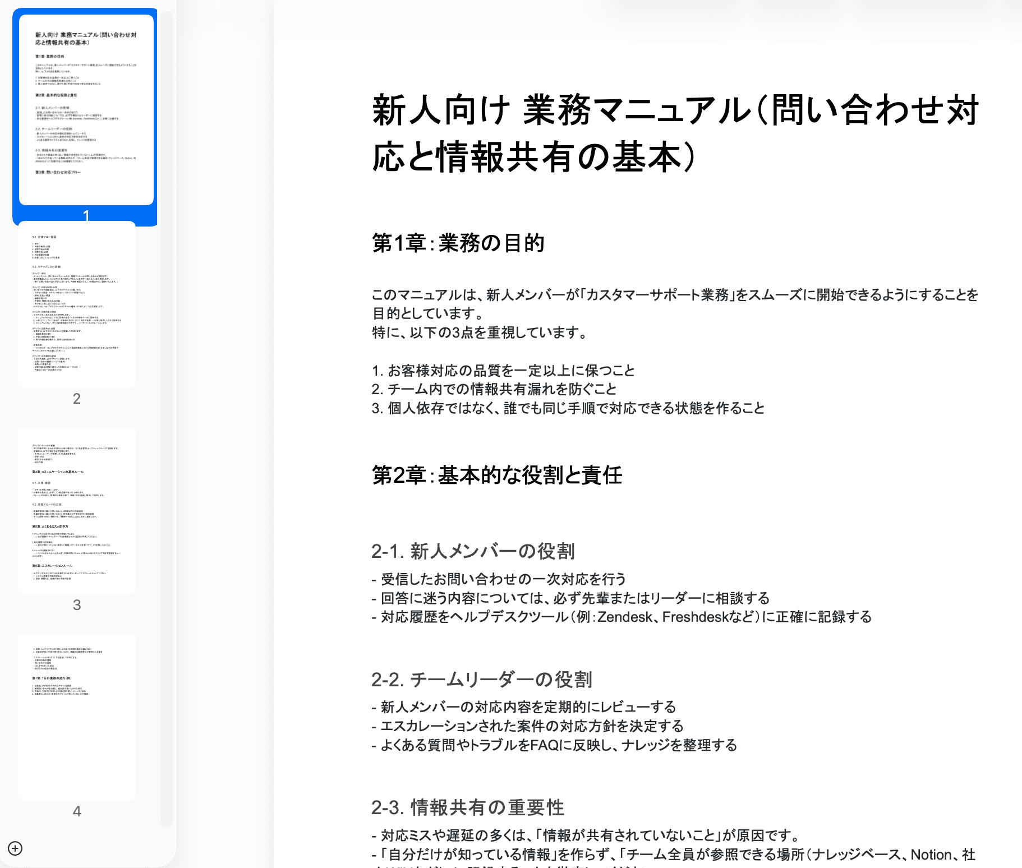Place cursor in heading 第1章:業務の目的
1022x868 pixels.
tap(458, 243)
